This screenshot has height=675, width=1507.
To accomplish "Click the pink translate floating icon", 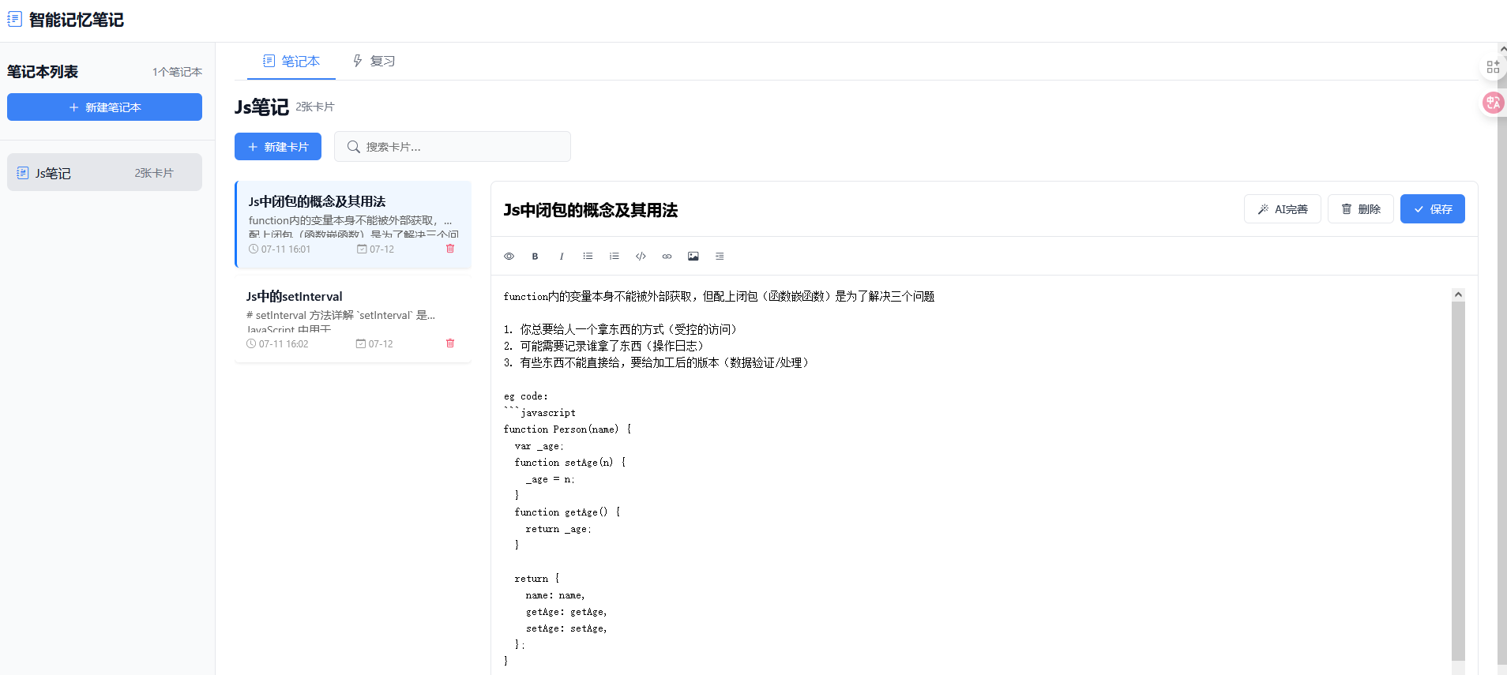I will click(x=1493, y=103).
